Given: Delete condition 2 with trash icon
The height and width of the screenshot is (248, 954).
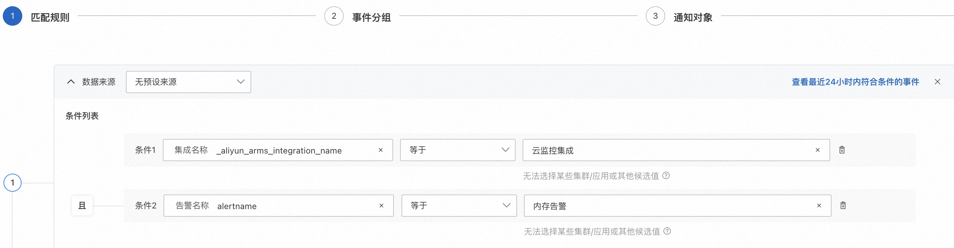Looking at the screenshot, I should click(x=843, y=206).
